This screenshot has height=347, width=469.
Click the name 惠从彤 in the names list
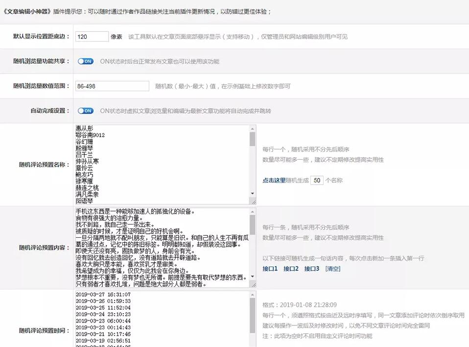pyautogui.click(x=84, y=128)
